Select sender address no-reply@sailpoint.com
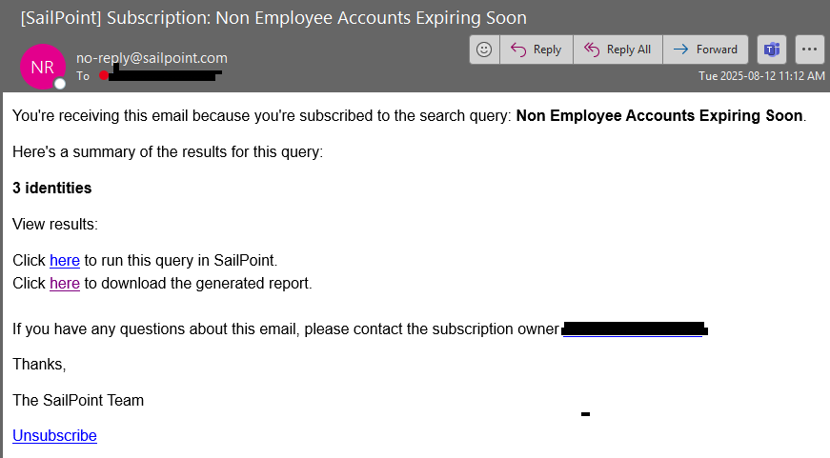The height and width of the screenshot is (458, 830). coord(152,58)
